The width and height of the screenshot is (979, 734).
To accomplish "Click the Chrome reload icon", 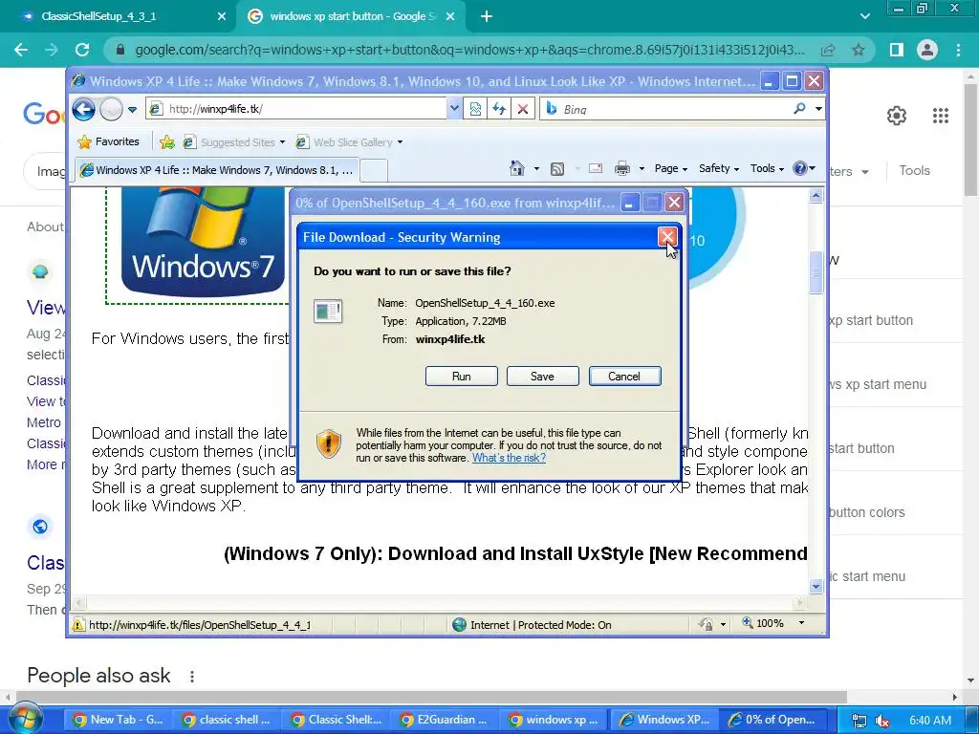I will click(x=82, y=50).
